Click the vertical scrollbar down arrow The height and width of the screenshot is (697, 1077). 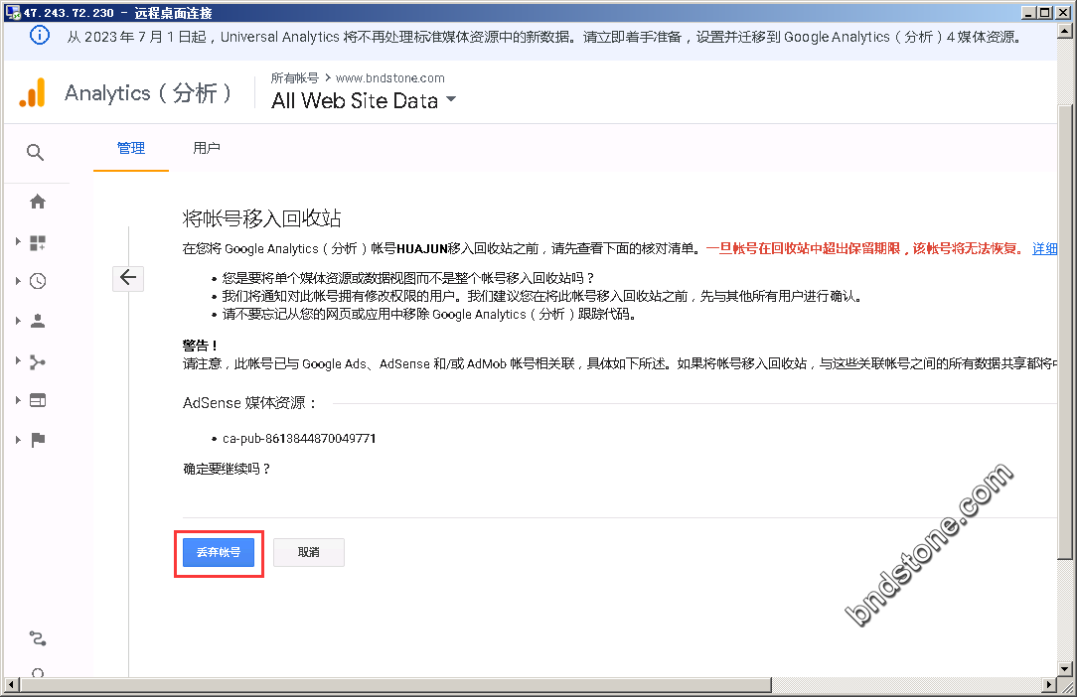[x=1065, y=668]
